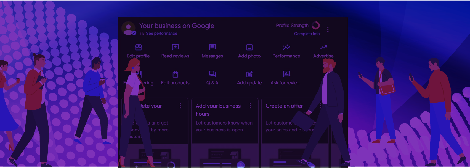Open the Add your business hours card
The height and width of the screenshot is (168, 470).
pyautogui.click(x=225, y=133)
